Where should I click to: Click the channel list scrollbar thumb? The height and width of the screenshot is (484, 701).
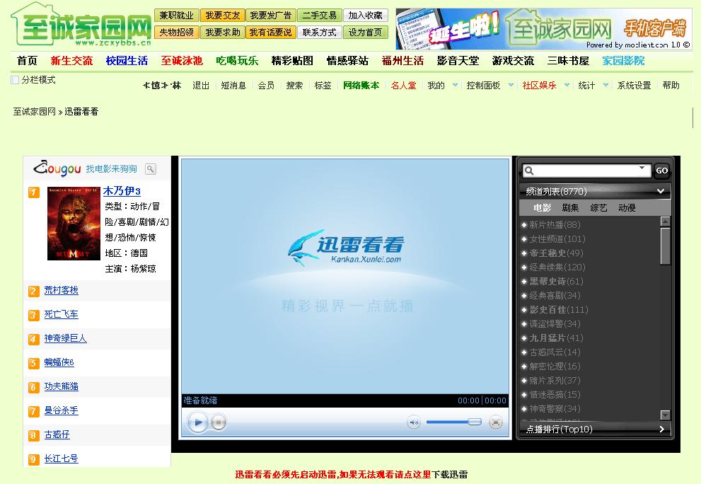[665, 246]
